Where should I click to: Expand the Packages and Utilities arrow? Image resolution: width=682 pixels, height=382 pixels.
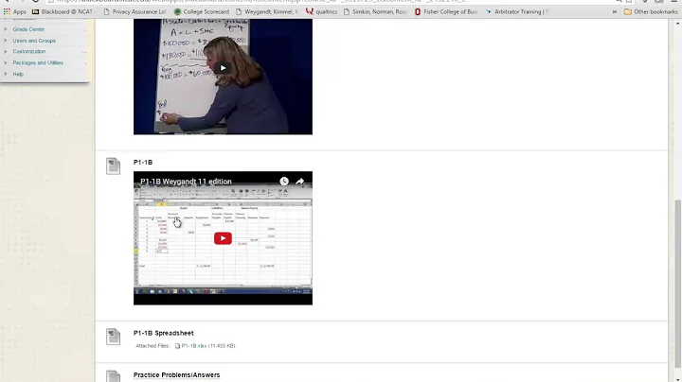pyautogui.click(x=6, y=63)
